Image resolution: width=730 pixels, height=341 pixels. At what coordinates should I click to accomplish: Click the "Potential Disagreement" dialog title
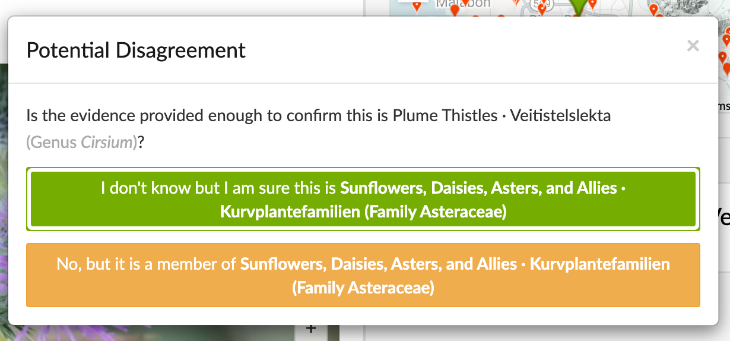click(x=136, y=50)
